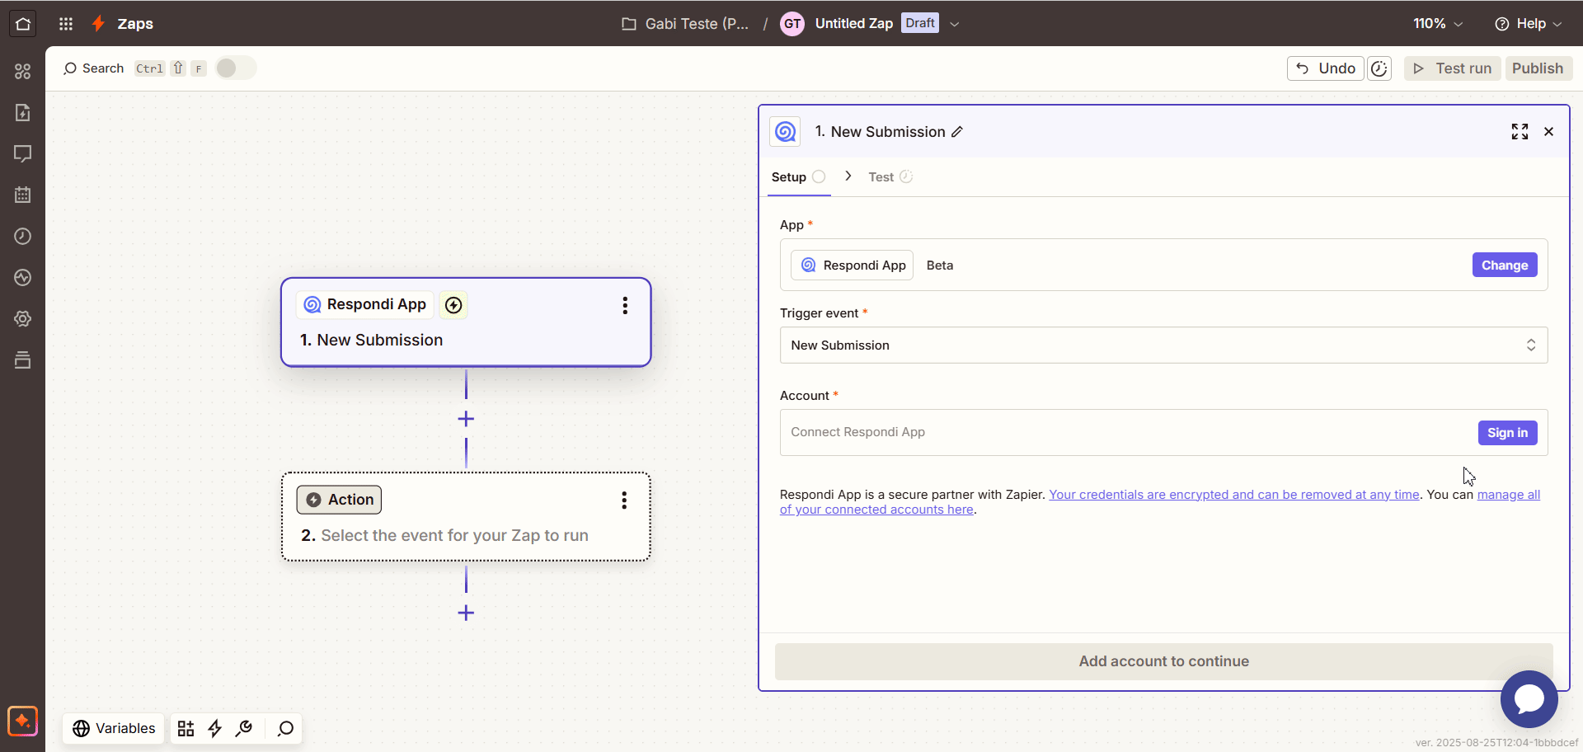This screenshot has width=1583, height=752.
Task: Open the apps dashboard sidebar icon
Action: 23,72
